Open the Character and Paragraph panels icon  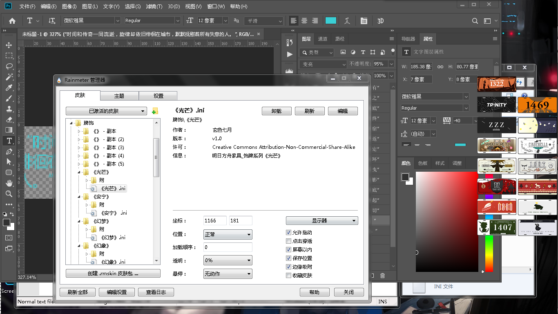[364, 20]
